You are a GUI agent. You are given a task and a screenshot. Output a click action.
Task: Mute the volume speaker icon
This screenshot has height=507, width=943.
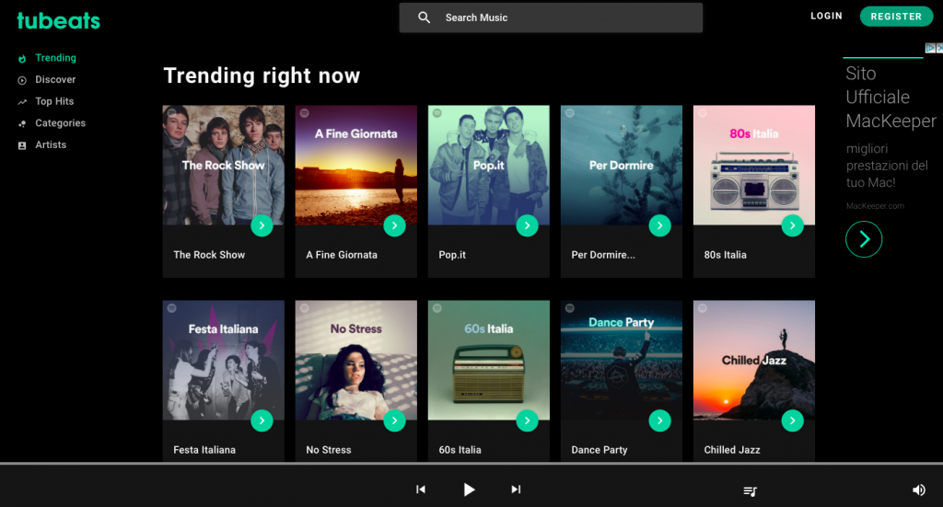918,490
